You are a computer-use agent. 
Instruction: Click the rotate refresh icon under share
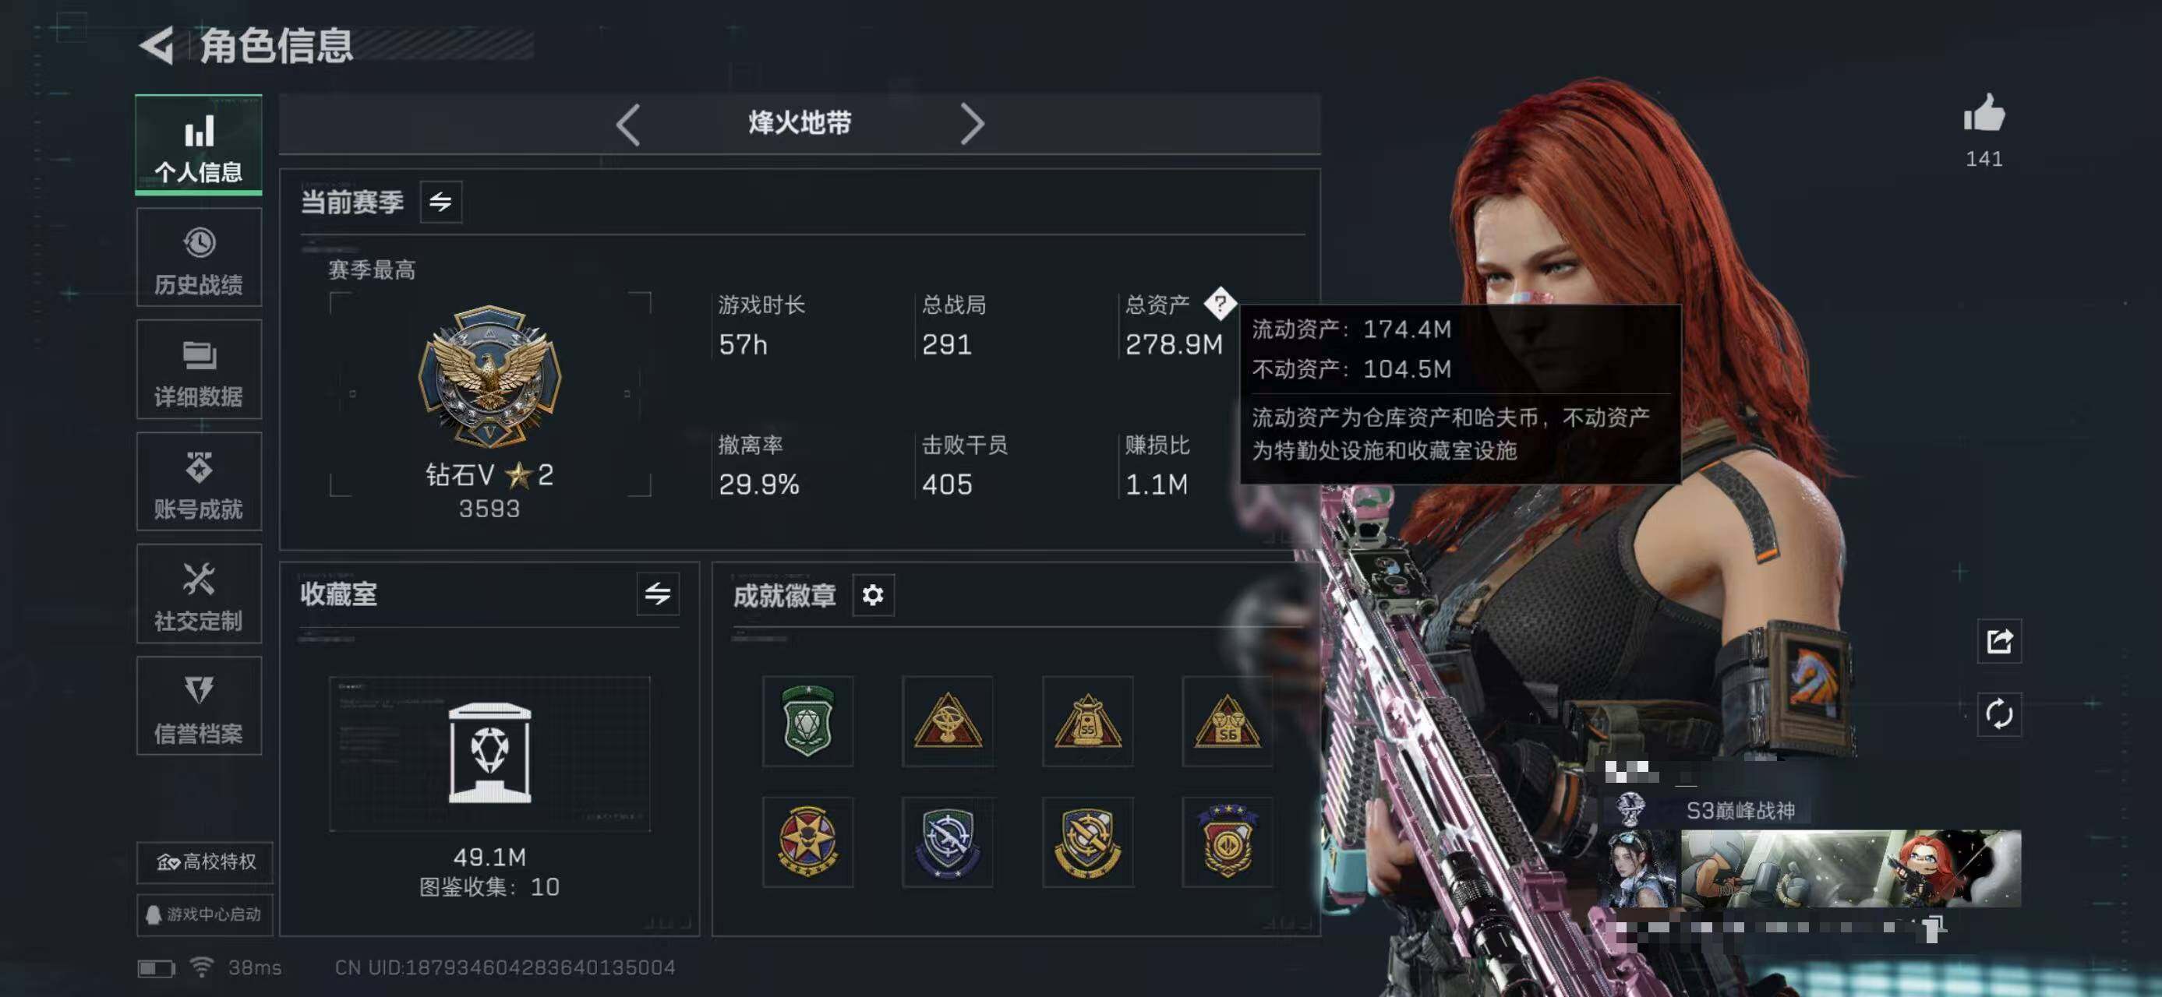[x=1999, y=714]
